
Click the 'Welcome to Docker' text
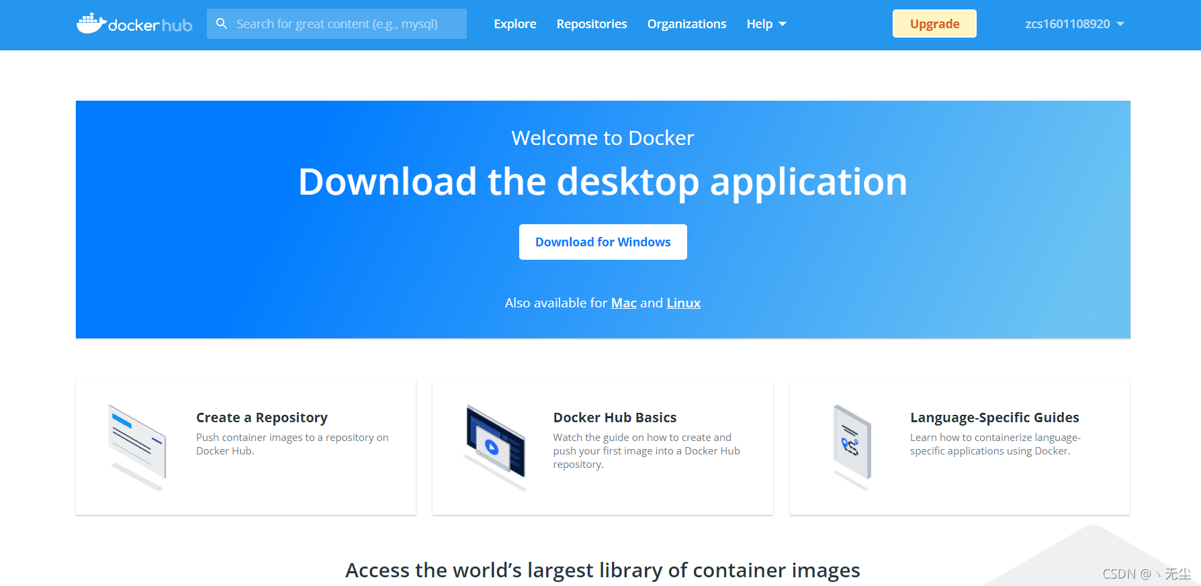(603, 138)
